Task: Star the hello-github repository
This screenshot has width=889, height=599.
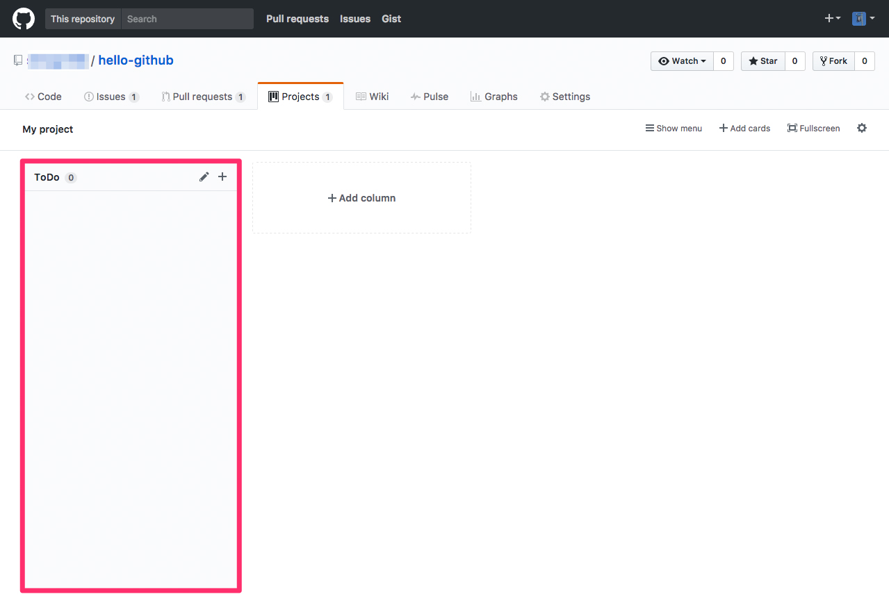Action: pos(762,60)
